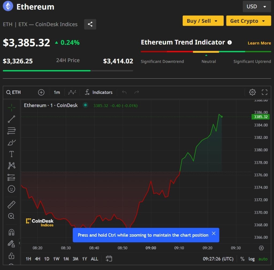
Task: Click the time axis settings icon
Action: (x=261, y=248)
